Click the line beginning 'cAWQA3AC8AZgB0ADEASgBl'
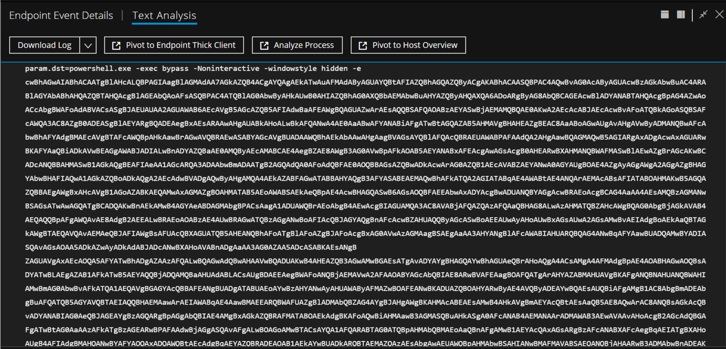Image resolution: width=726 pixels, height=349 pixels. [x=365, y=124]
